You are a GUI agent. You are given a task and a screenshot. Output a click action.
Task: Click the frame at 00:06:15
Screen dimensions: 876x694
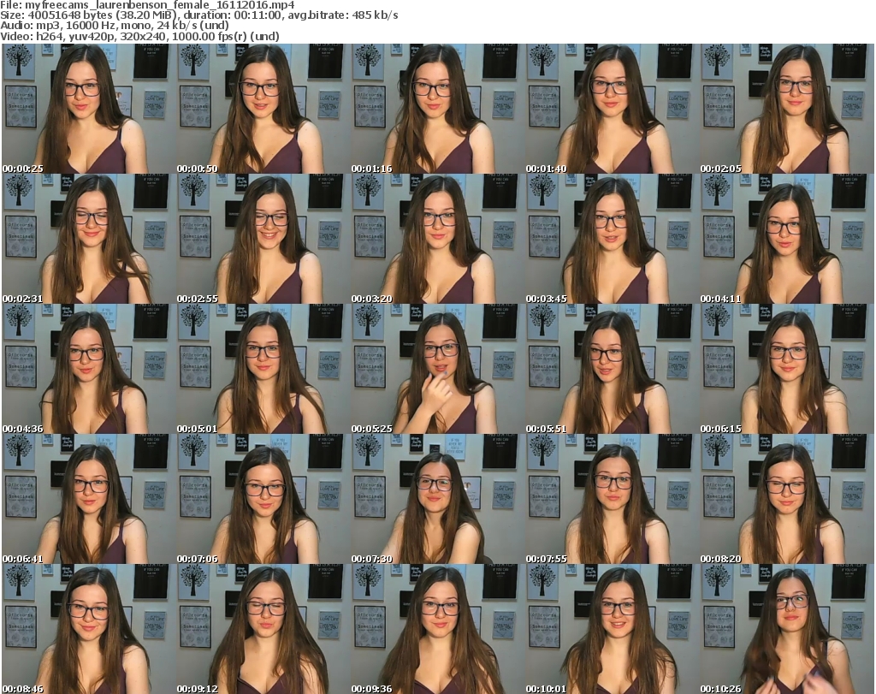pyautogui.click(x=786, y=369)
